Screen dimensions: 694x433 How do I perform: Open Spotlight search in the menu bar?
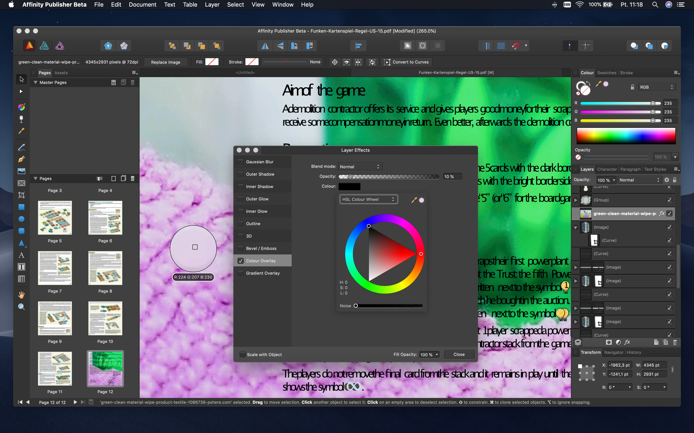coord(655,5)
